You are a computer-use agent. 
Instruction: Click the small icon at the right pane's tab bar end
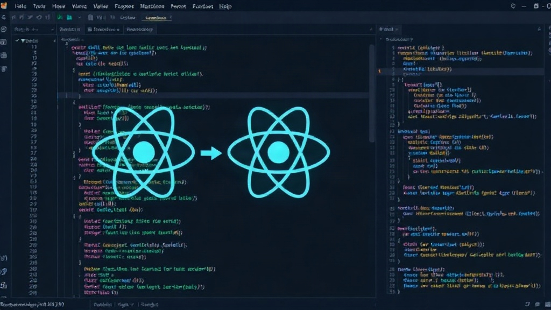click(x=539, y=30)
